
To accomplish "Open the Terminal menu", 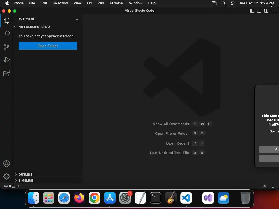I will pos(117,3).
